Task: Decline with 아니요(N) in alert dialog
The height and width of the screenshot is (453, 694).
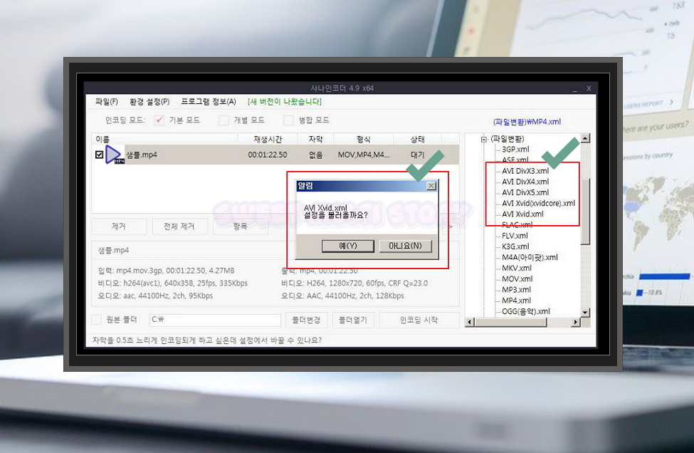Action: pos(406,246)
